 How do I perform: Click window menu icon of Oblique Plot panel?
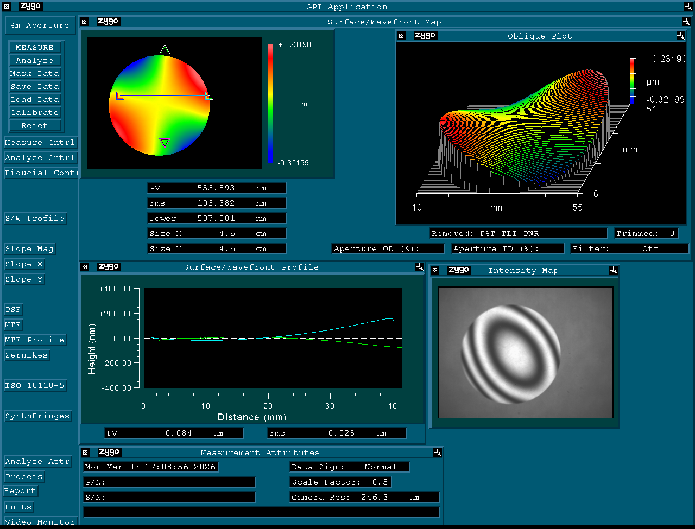(401, 36)
